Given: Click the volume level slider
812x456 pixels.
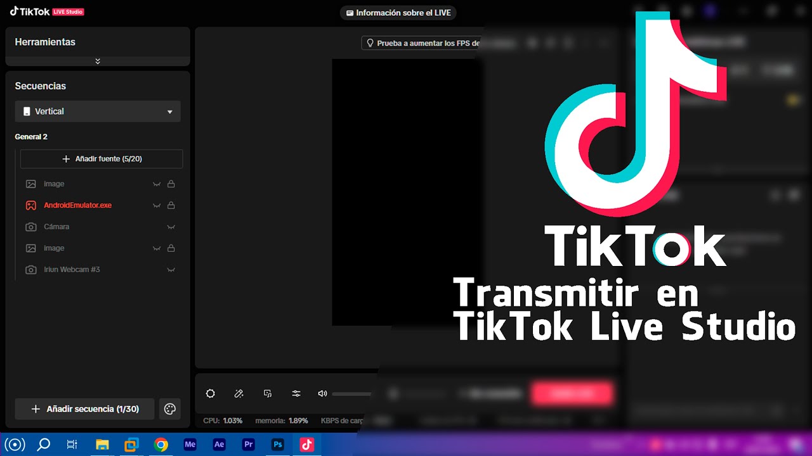Looking at the screenshot, I should pyautogui.click(x=353, y=394).
